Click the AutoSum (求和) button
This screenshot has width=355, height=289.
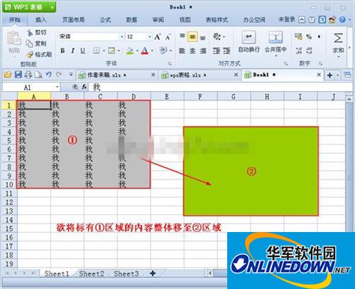click(338, 44)
